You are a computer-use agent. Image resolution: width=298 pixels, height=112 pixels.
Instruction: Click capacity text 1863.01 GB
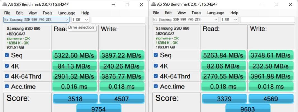point(165,47)
